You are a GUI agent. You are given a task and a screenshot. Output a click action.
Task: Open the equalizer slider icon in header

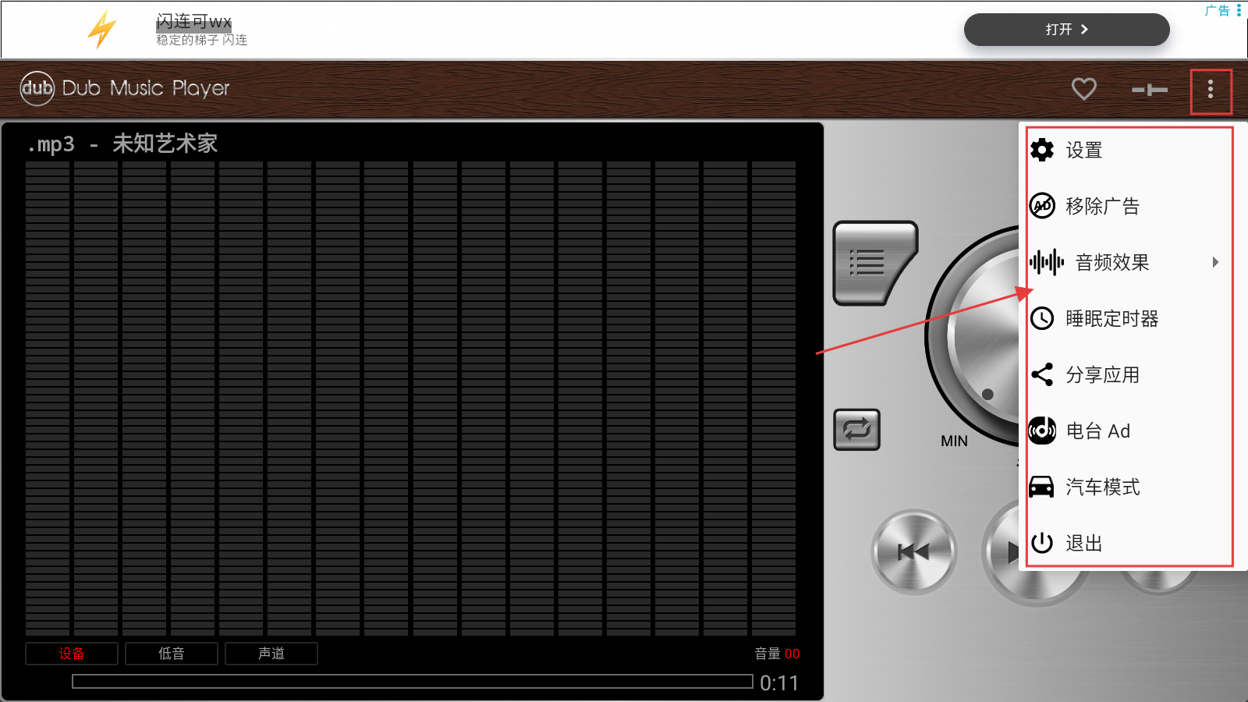point(1149,90)
